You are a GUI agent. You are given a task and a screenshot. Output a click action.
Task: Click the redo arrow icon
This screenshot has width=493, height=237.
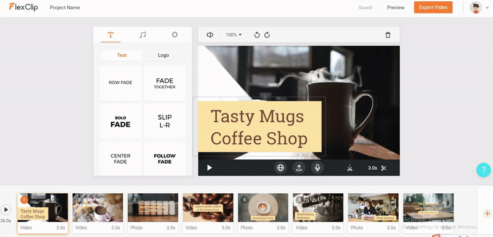click(x=267, y=35)
